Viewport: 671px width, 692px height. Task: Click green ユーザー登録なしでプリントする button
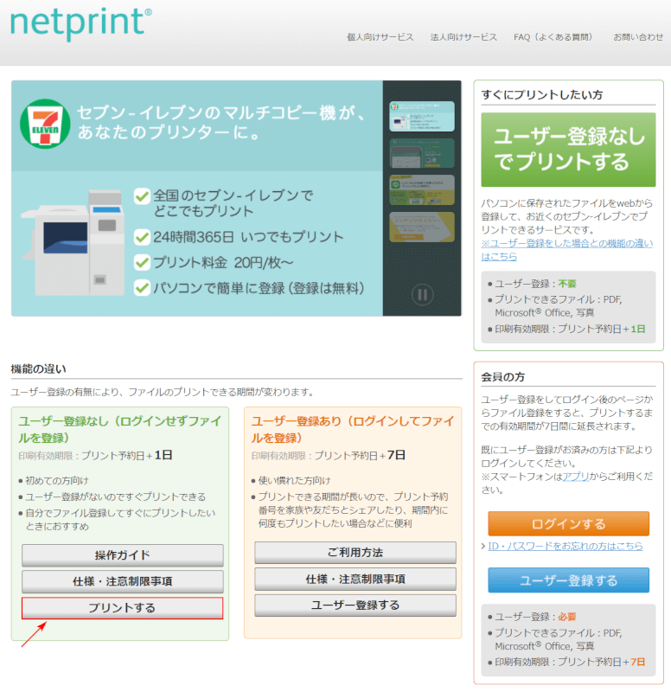(x=568, y=149)
